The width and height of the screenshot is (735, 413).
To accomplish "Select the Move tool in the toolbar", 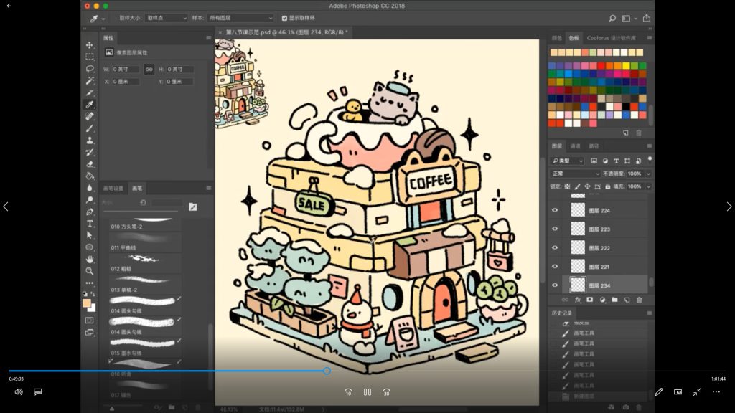I will tap(90, 45).
